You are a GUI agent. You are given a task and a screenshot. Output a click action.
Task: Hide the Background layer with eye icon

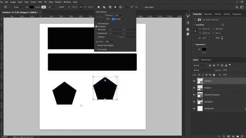tap(194, 108)
